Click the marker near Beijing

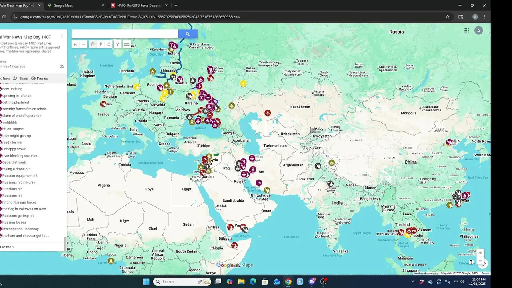449,142
